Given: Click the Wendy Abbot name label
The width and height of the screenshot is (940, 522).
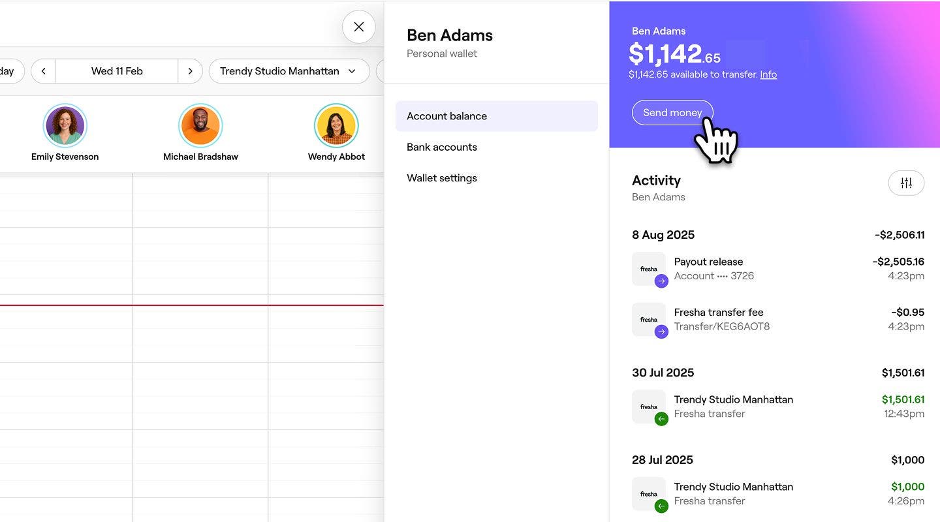Looking at the screenshot, I should click(336, 157).
